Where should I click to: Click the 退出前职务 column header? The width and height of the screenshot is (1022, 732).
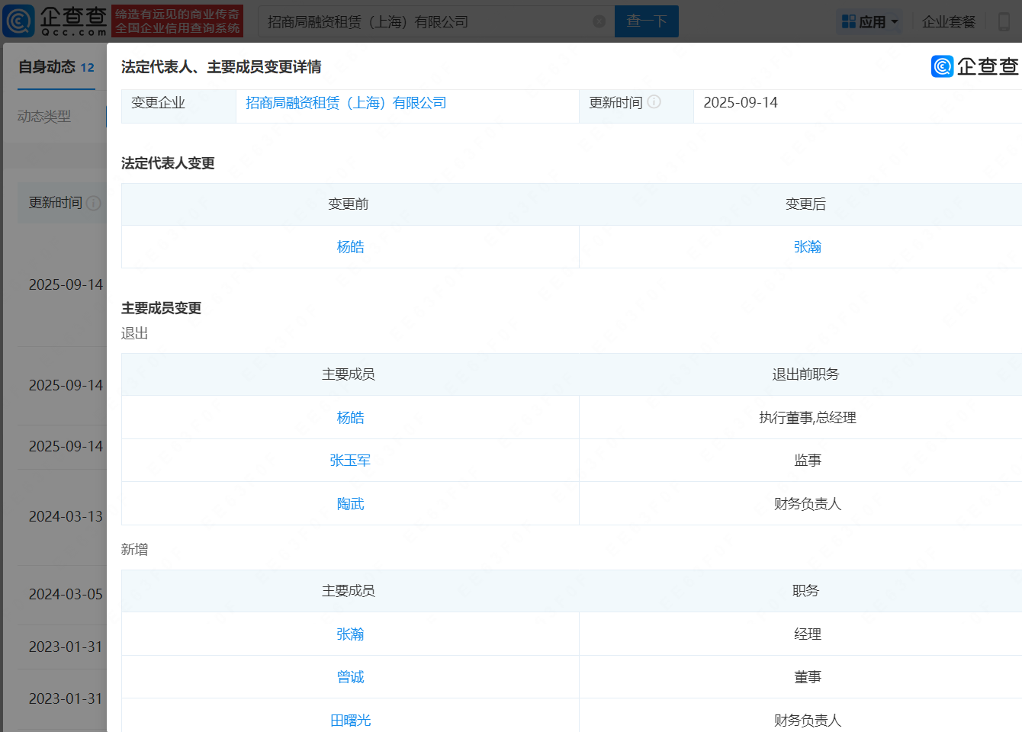[x=805, y=374]
